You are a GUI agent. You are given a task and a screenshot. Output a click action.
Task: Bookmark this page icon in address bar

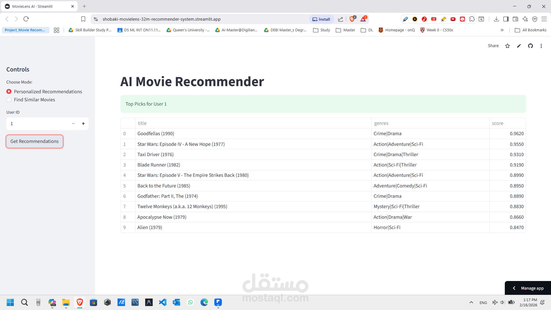(x=83, y=19)
